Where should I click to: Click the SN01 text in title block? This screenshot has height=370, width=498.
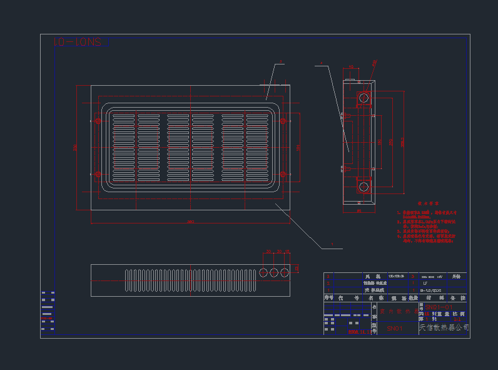394,329
